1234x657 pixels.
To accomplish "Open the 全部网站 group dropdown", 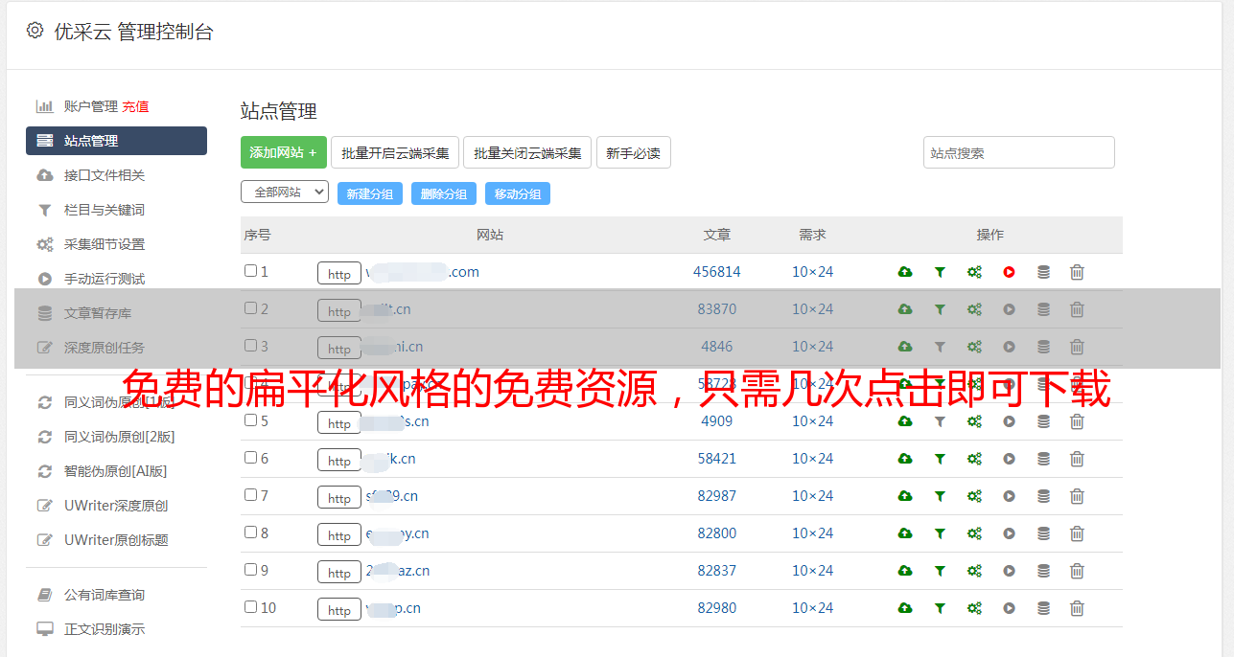I will [x=285, y=192].
